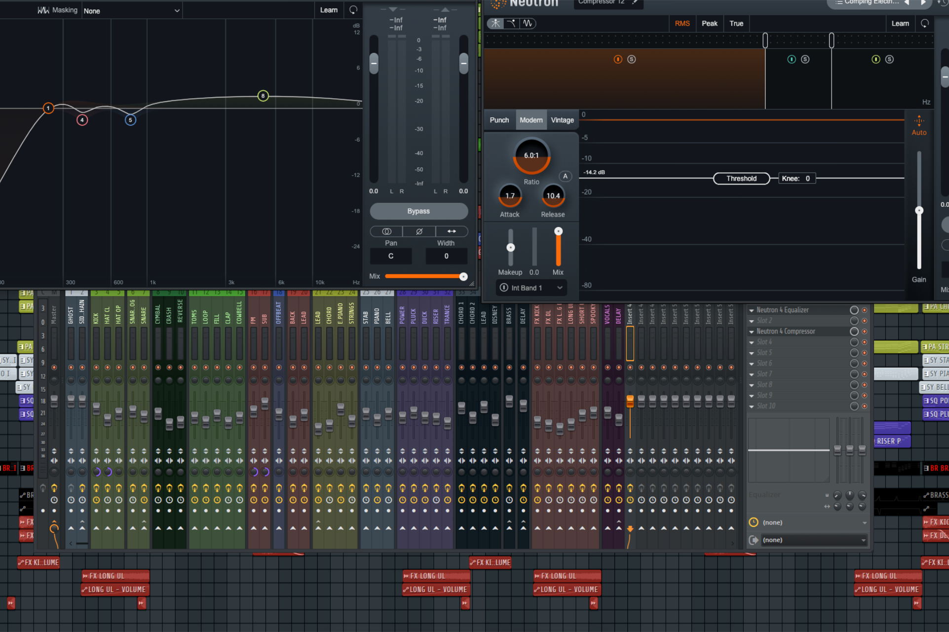Open the Int Band 1 sidechain dropdown
Screen dimensions: 949x632
531,288
